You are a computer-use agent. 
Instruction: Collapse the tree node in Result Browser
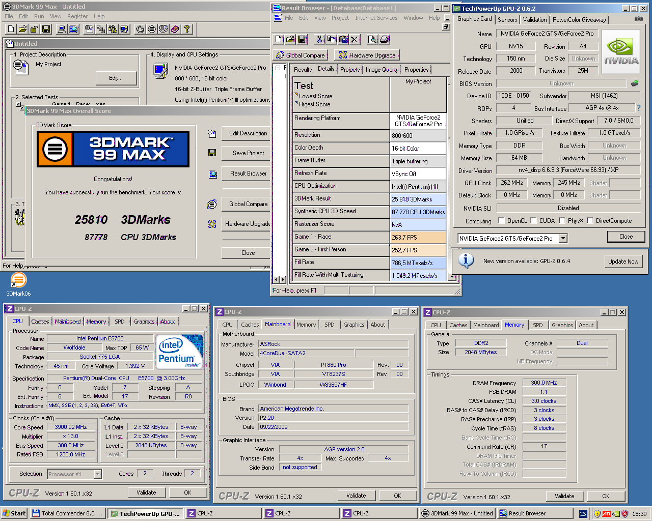pyautogui.click(x=278, y=68)
